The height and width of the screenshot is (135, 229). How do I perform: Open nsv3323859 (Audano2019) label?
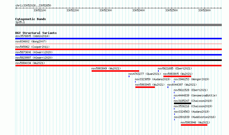tap(153, 79)
